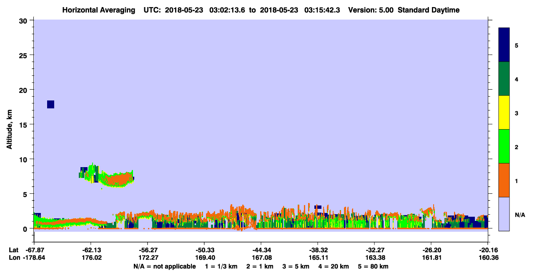Click the latitude value '-44.34'
The height and width of the screenshot is (278, 542).
[261, 250]
